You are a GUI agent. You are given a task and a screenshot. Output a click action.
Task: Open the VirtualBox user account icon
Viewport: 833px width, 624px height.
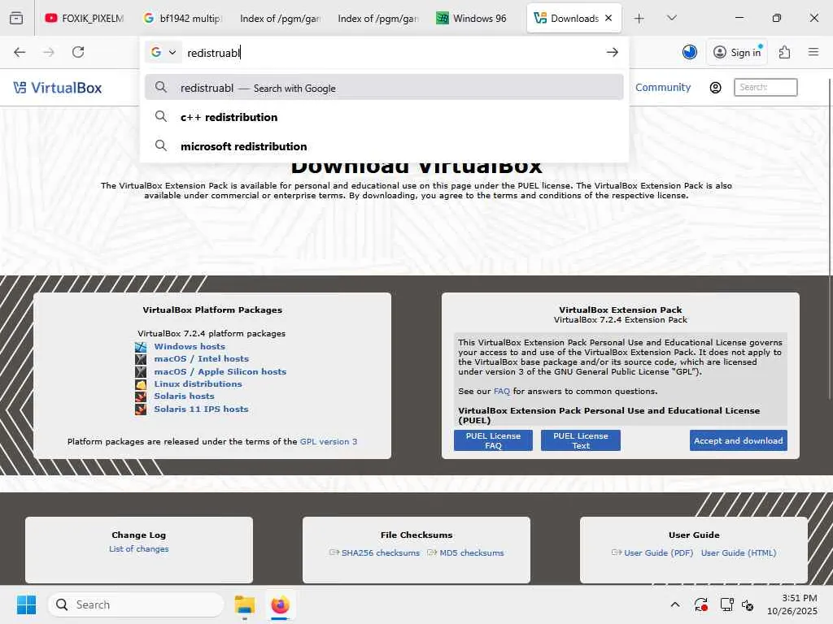(716, 88)
